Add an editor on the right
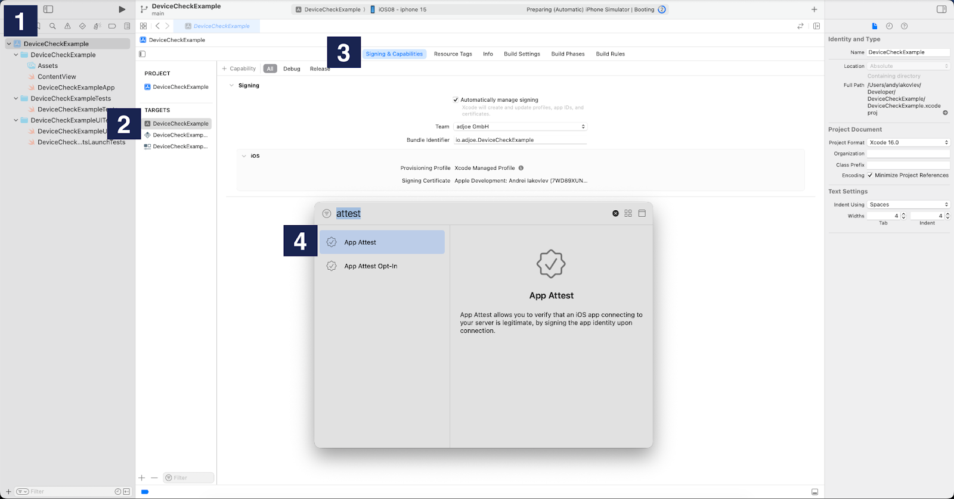Image resolution: width=954 pixels, height=499 pixels. click(x=816, y=26)
